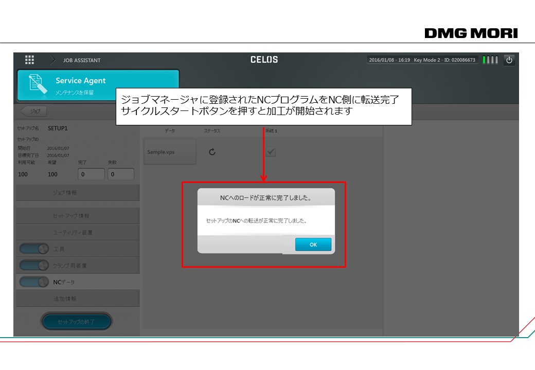535x370 pixels.
Task: Click the CELOS title logo
Action: point(264,60)
